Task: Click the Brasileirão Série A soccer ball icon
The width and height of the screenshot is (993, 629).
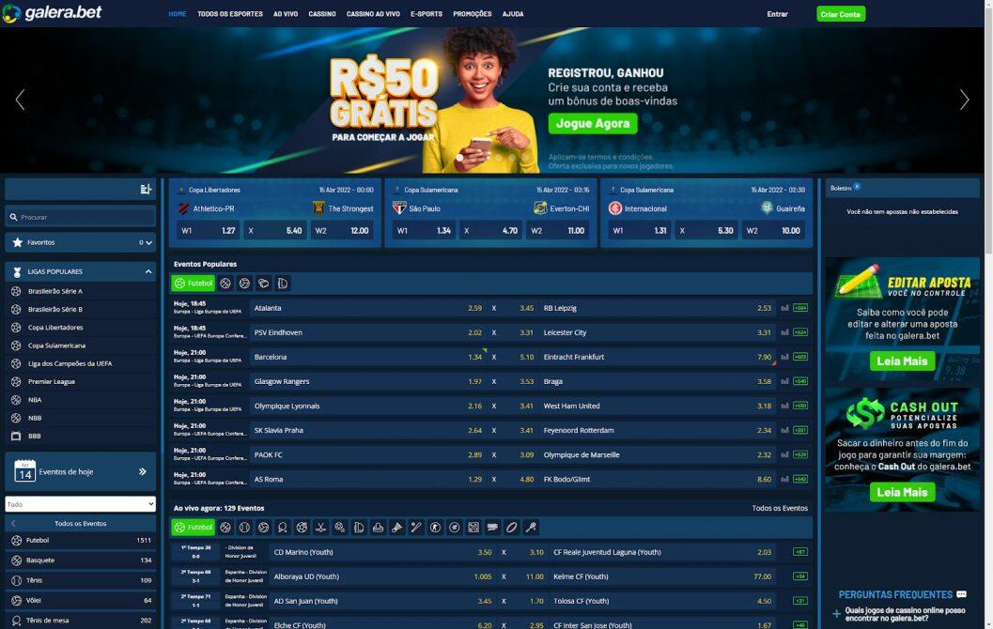Action: [17, 291]
